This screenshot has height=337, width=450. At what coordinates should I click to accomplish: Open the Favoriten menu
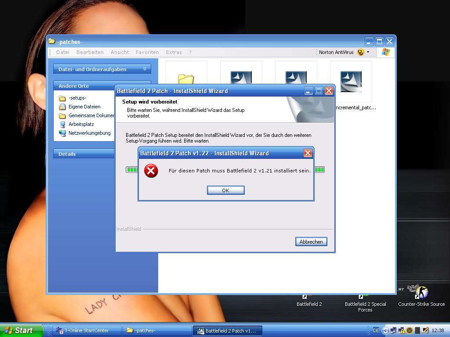pos(147,52)
